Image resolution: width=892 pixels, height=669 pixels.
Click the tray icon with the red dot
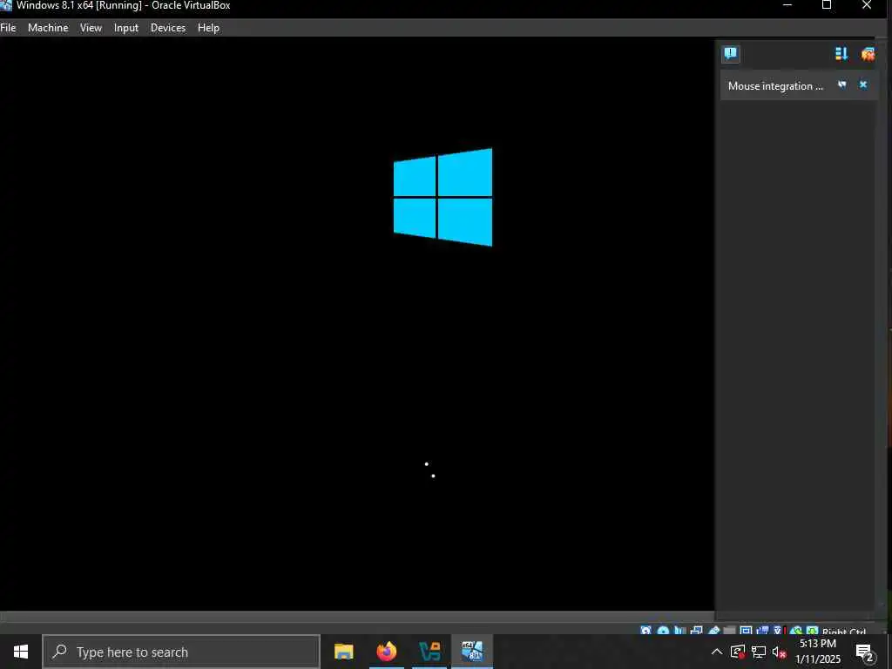(x=738, y=652)
